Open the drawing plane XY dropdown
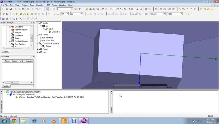Viewport: 219px width, 124px height. pyautogui.click(x=67, y=14)
